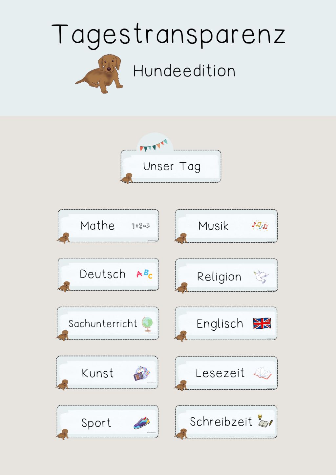Screen dimensions: 336x475
Task: Select the Deutsch label
Action: [103, 274]
